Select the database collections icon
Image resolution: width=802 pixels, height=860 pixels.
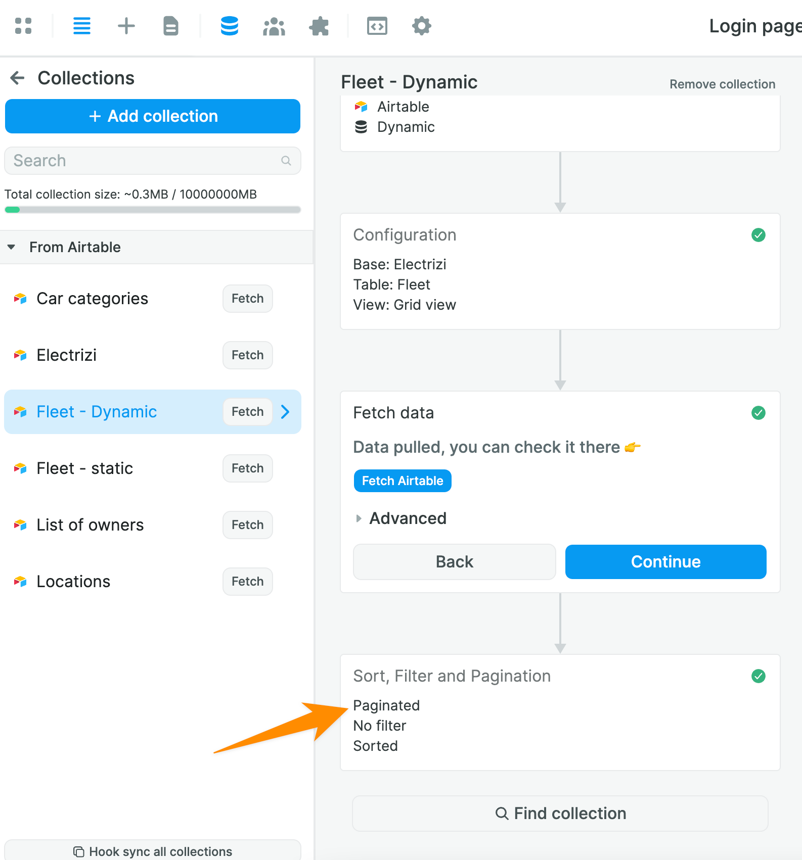click(230, 26)
